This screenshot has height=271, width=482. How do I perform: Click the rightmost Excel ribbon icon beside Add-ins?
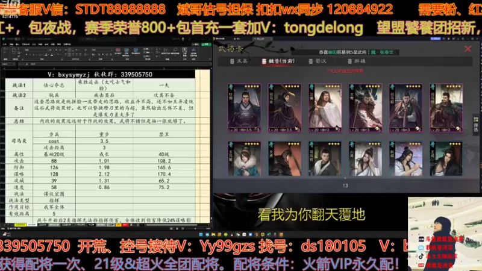tap(193, 51)
